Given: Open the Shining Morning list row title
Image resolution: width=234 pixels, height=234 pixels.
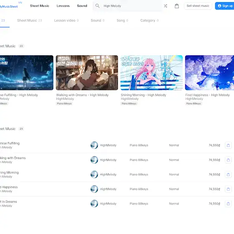Looking at the screenshot, I should pos(9,173).
